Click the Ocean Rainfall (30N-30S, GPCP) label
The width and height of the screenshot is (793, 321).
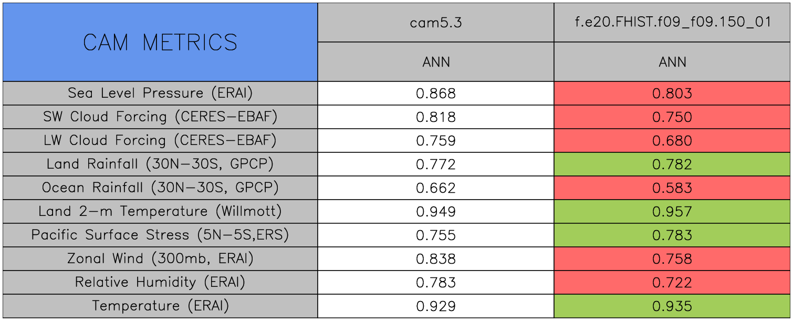point(160,188)
